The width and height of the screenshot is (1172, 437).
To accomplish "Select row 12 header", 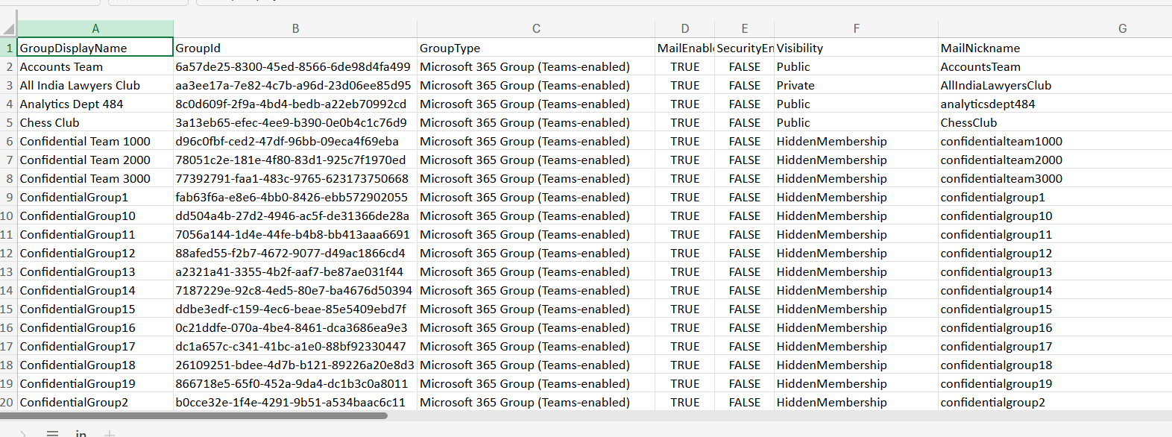I will [8, 254].
